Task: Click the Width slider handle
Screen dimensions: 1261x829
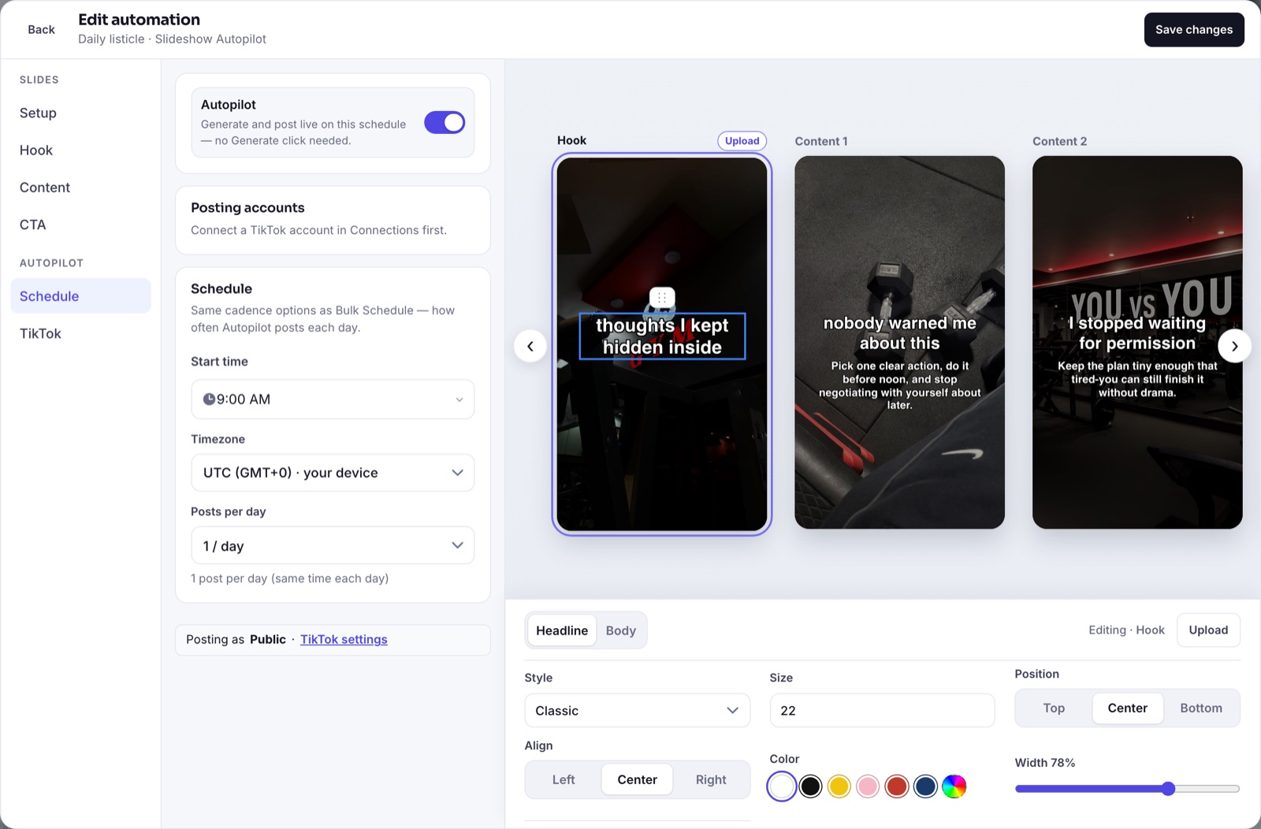Action: 1168,789
